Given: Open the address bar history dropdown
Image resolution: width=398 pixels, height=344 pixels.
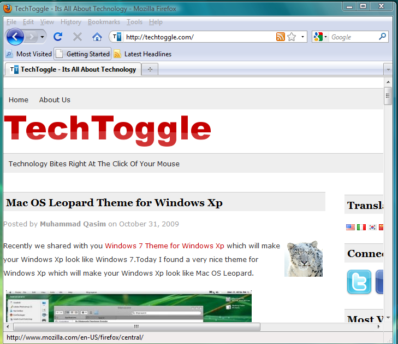Looking at the screenshot, I should pos(302,37).
